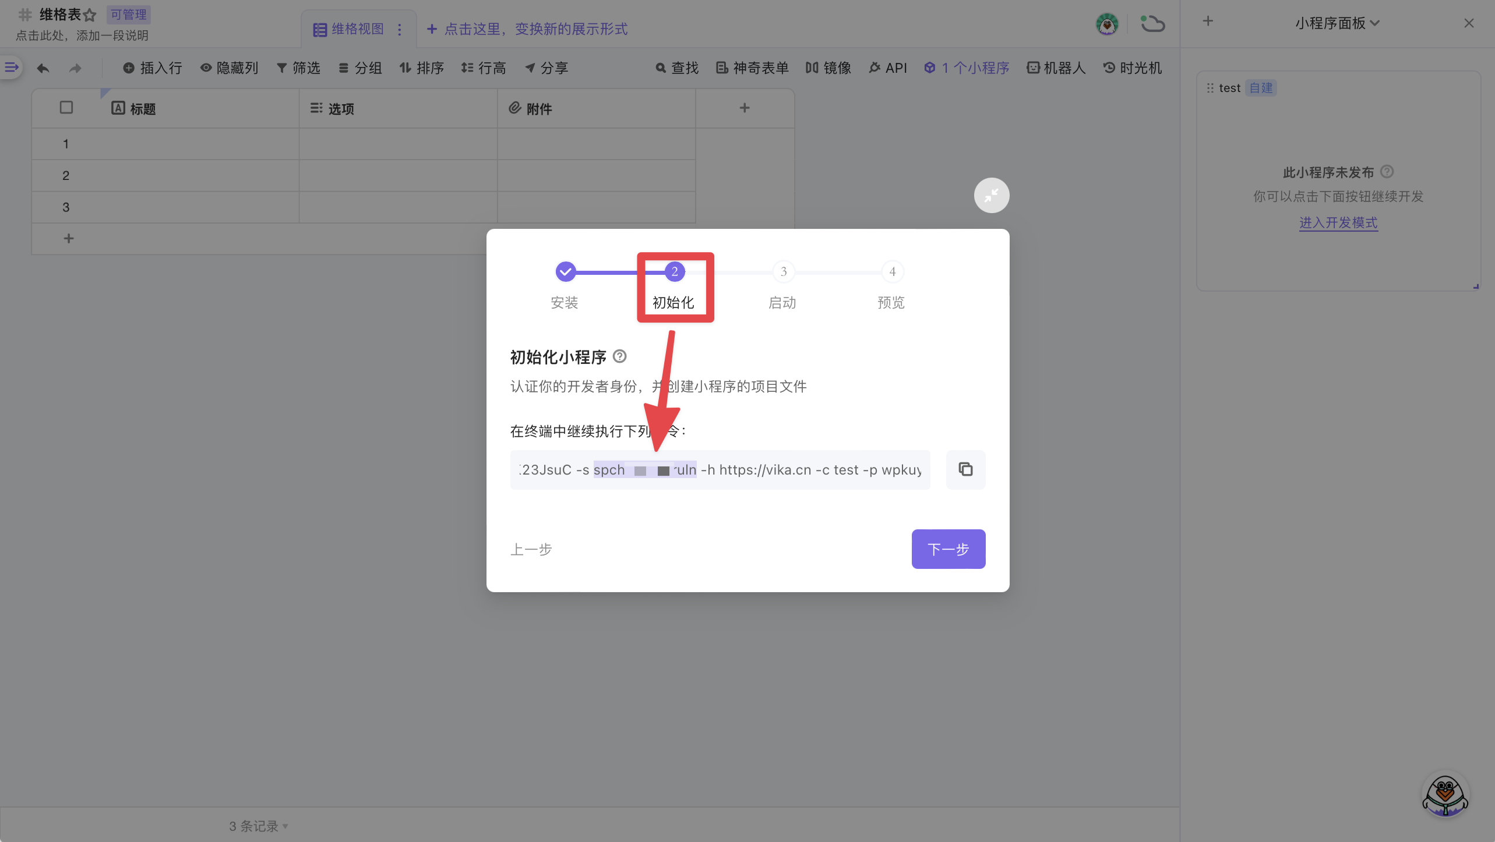Expand 3 条记录 statistics dropdown

coord(259,826)
